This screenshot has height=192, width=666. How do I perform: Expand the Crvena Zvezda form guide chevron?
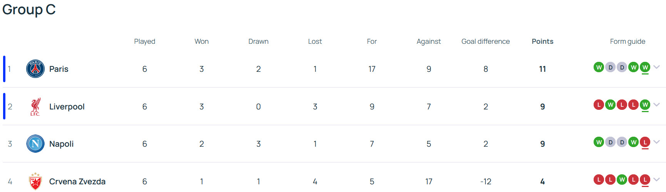pos(657,179)
